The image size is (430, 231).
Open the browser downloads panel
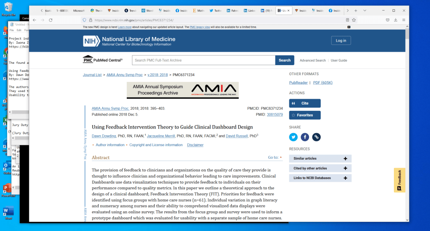coord(396,20)
